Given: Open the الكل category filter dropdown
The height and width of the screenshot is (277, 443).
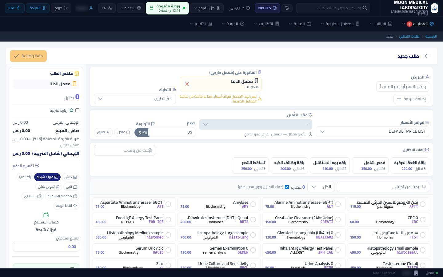Looking at the screenshot, I should [x=321, y=187].
